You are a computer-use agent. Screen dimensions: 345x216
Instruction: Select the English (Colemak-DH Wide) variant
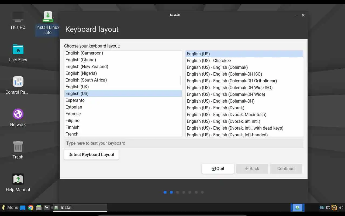point(244,94)
